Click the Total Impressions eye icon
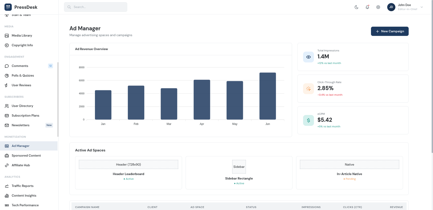The image size is (433, 210). 309,57
